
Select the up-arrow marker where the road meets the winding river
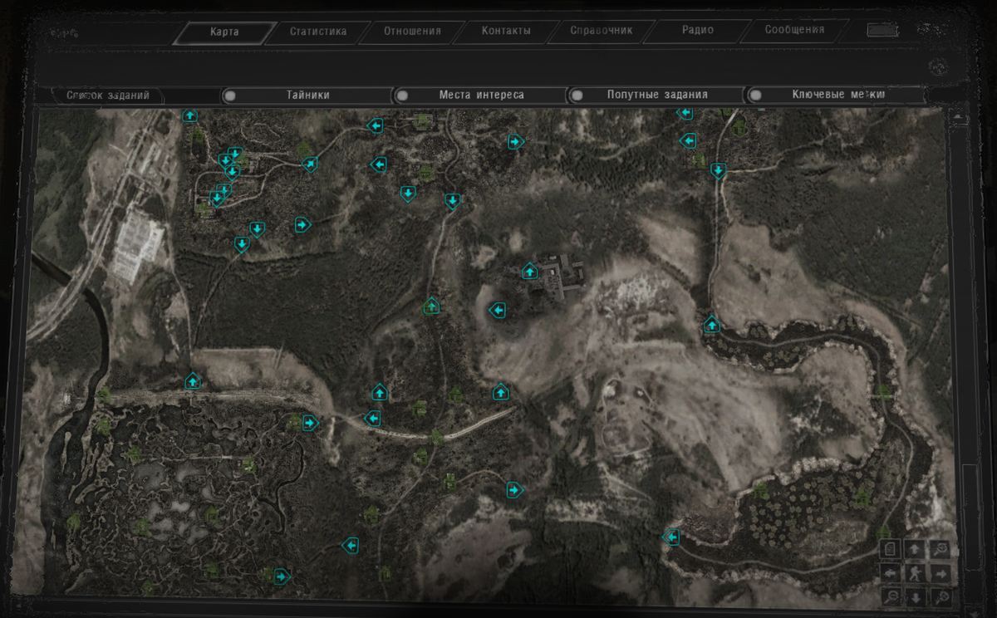[711, 325]
